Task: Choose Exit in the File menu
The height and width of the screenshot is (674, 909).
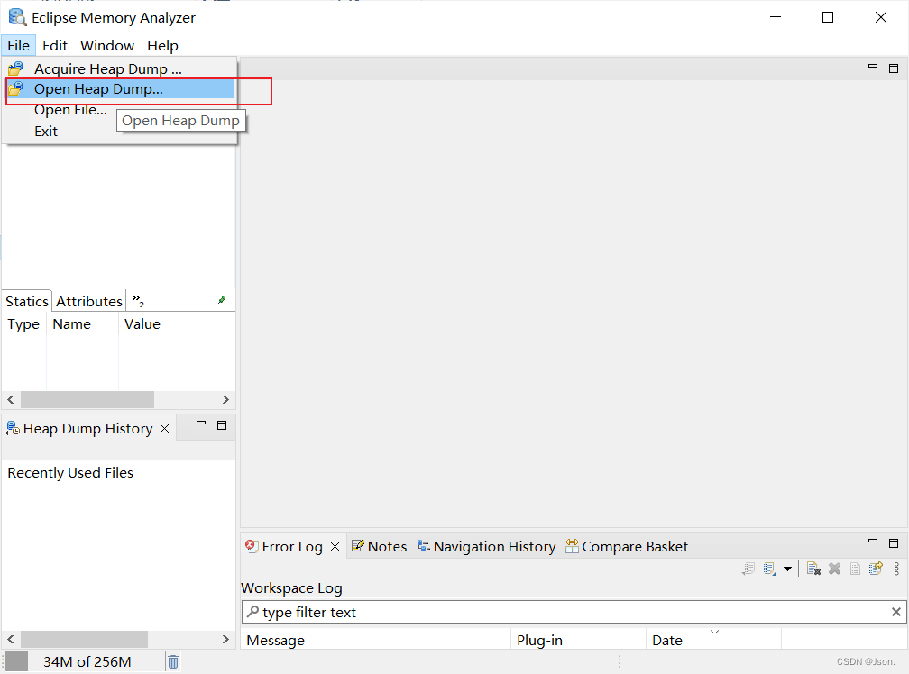Action: click(46, 132)
